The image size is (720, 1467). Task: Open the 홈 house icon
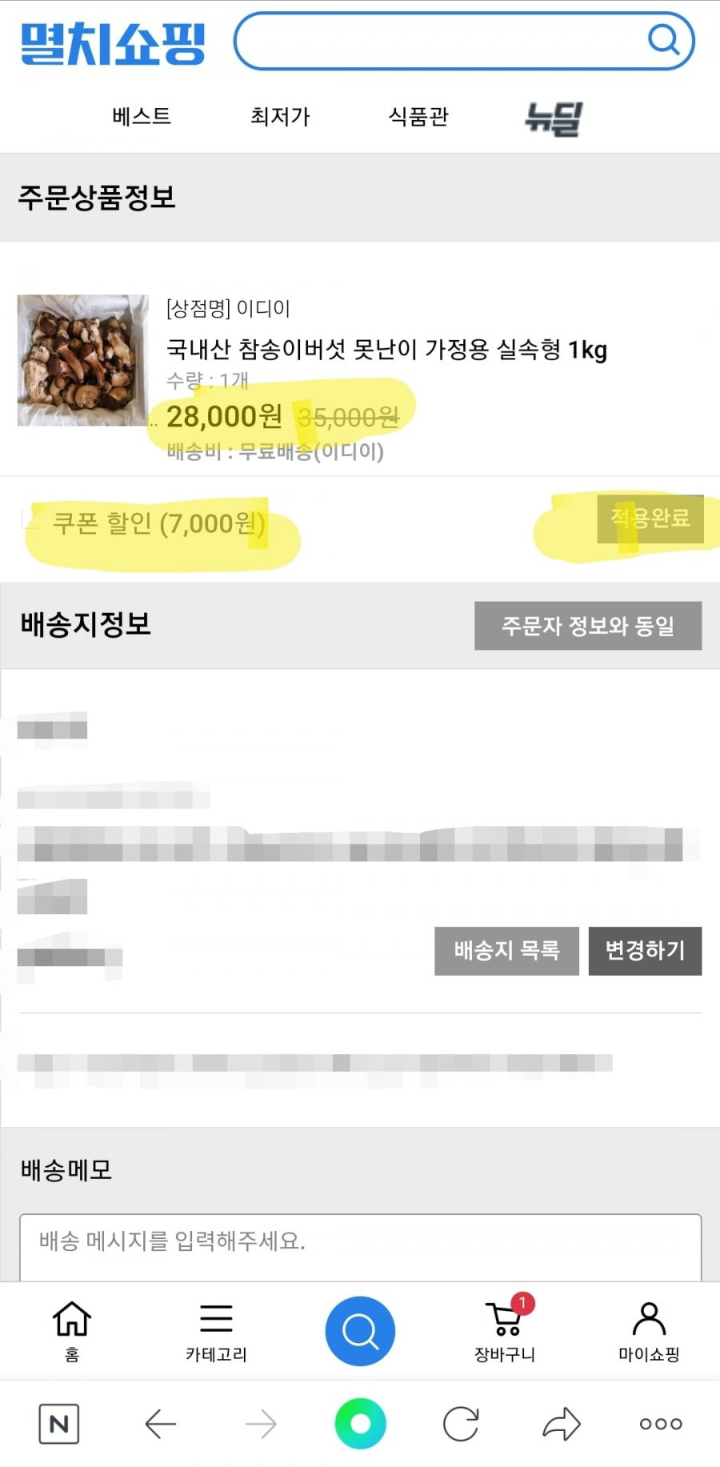coord(71,1318)
